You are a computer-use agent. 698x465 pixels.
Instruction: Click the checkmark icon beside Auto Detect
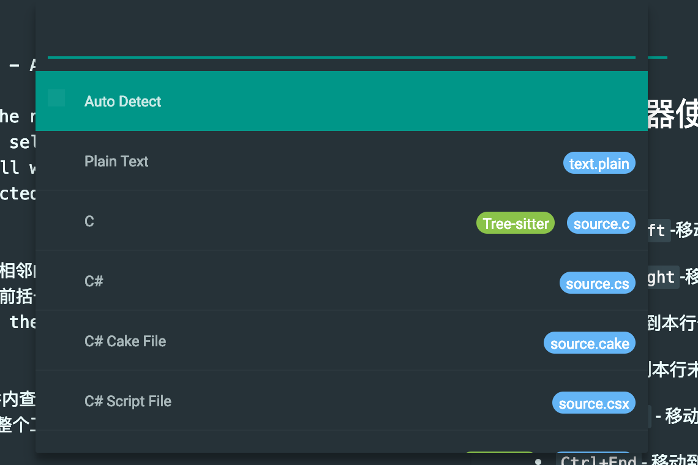pos(56,98)
